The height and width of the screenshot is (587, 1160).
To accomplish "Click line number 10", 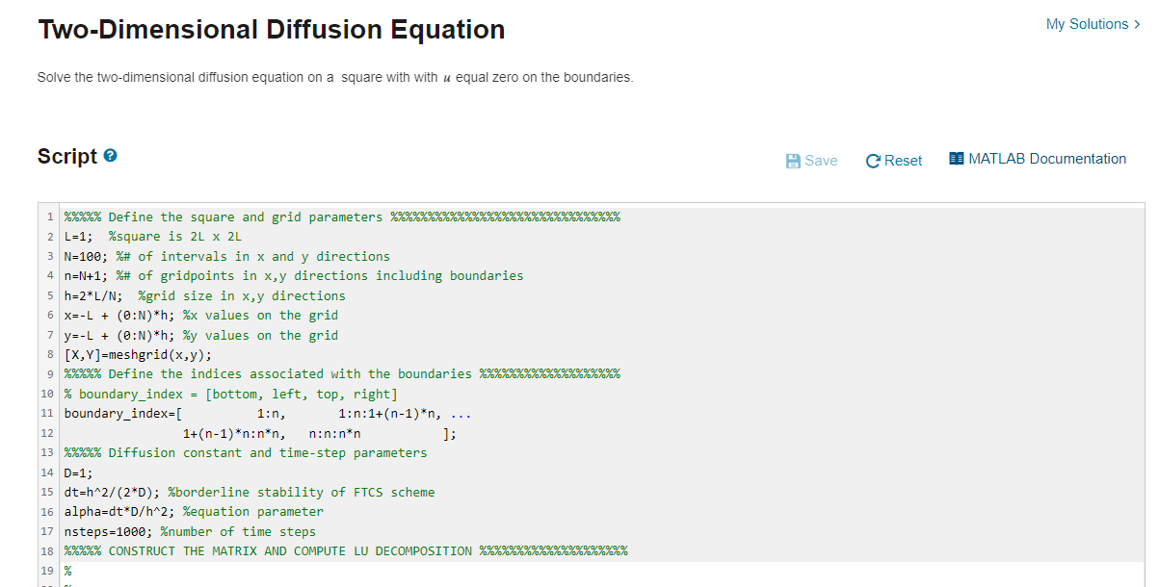I will [46, 394].
